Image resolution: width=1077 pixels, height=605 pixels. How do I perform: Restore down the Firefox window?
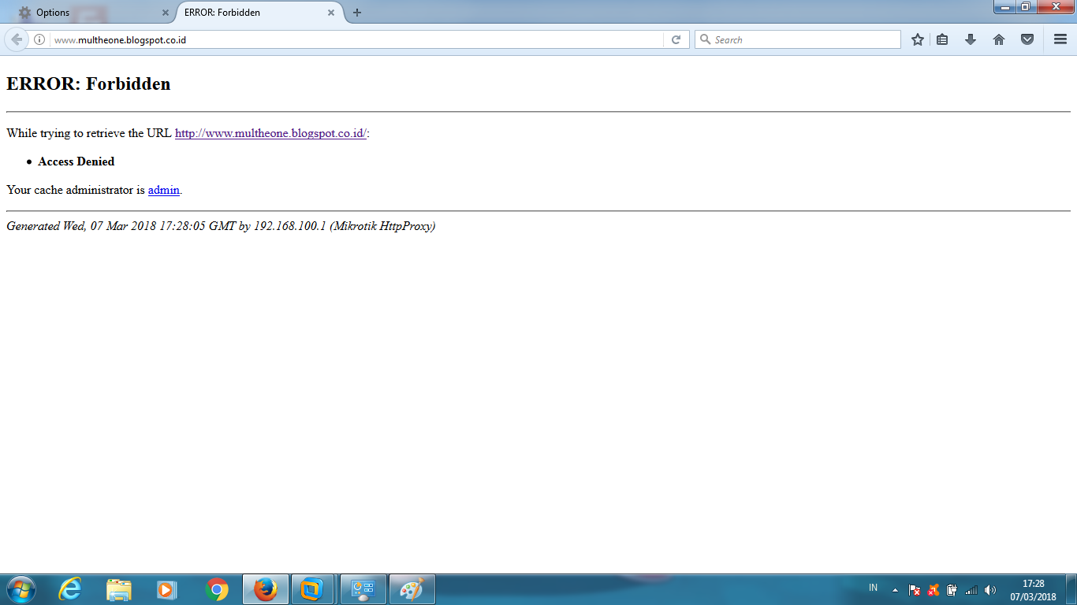point(1026,7)
